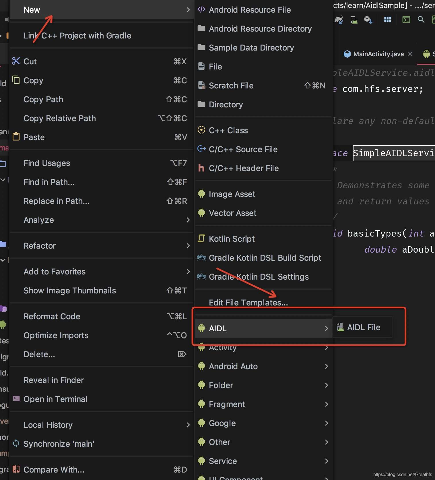Click the Sync Project with Gradle toolbar icon
The image size is (435, 480).
point(339,20)
